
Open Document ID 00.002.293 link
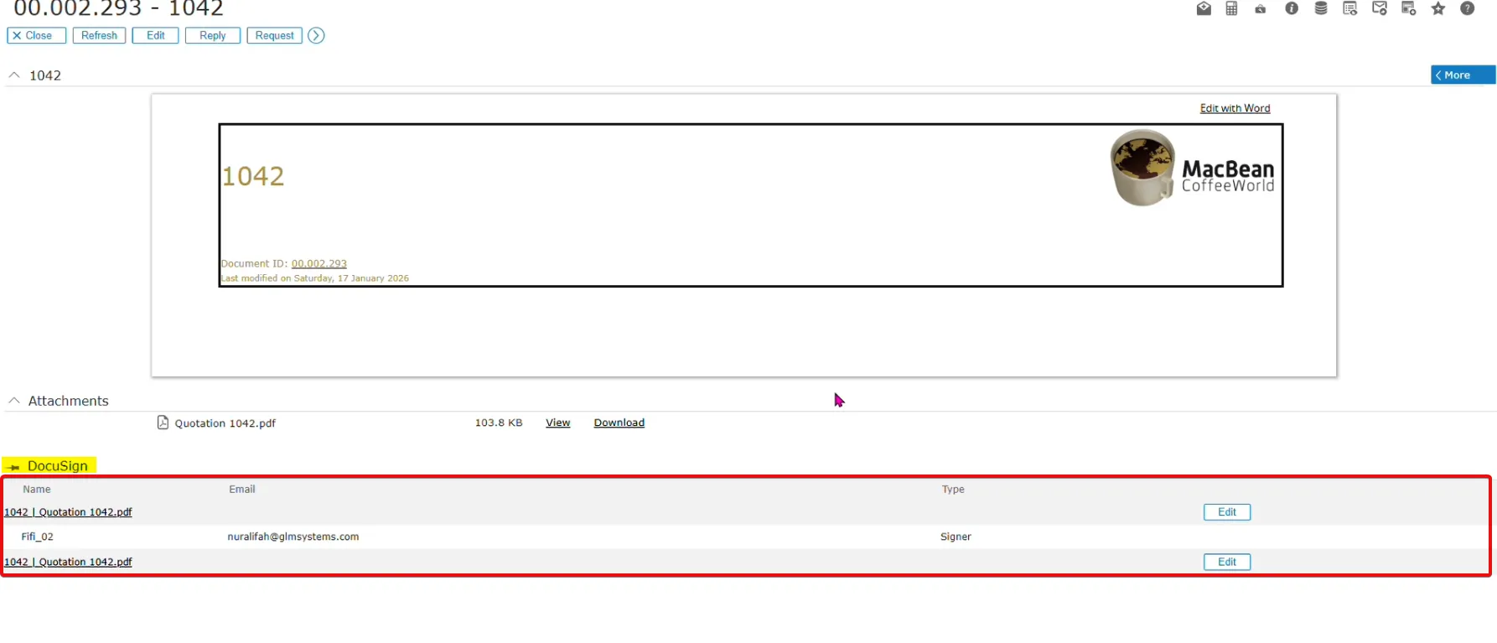[319, 263]
